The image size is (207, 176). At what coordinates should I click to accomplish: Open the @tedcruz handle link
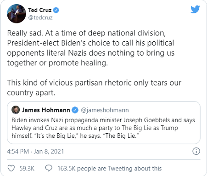40,17
